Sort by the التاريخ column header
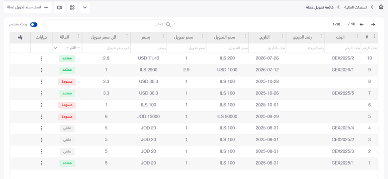The image size is (388, 179). [267, 37]
